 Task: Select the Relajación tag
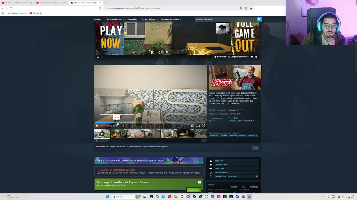coord(233,136)
